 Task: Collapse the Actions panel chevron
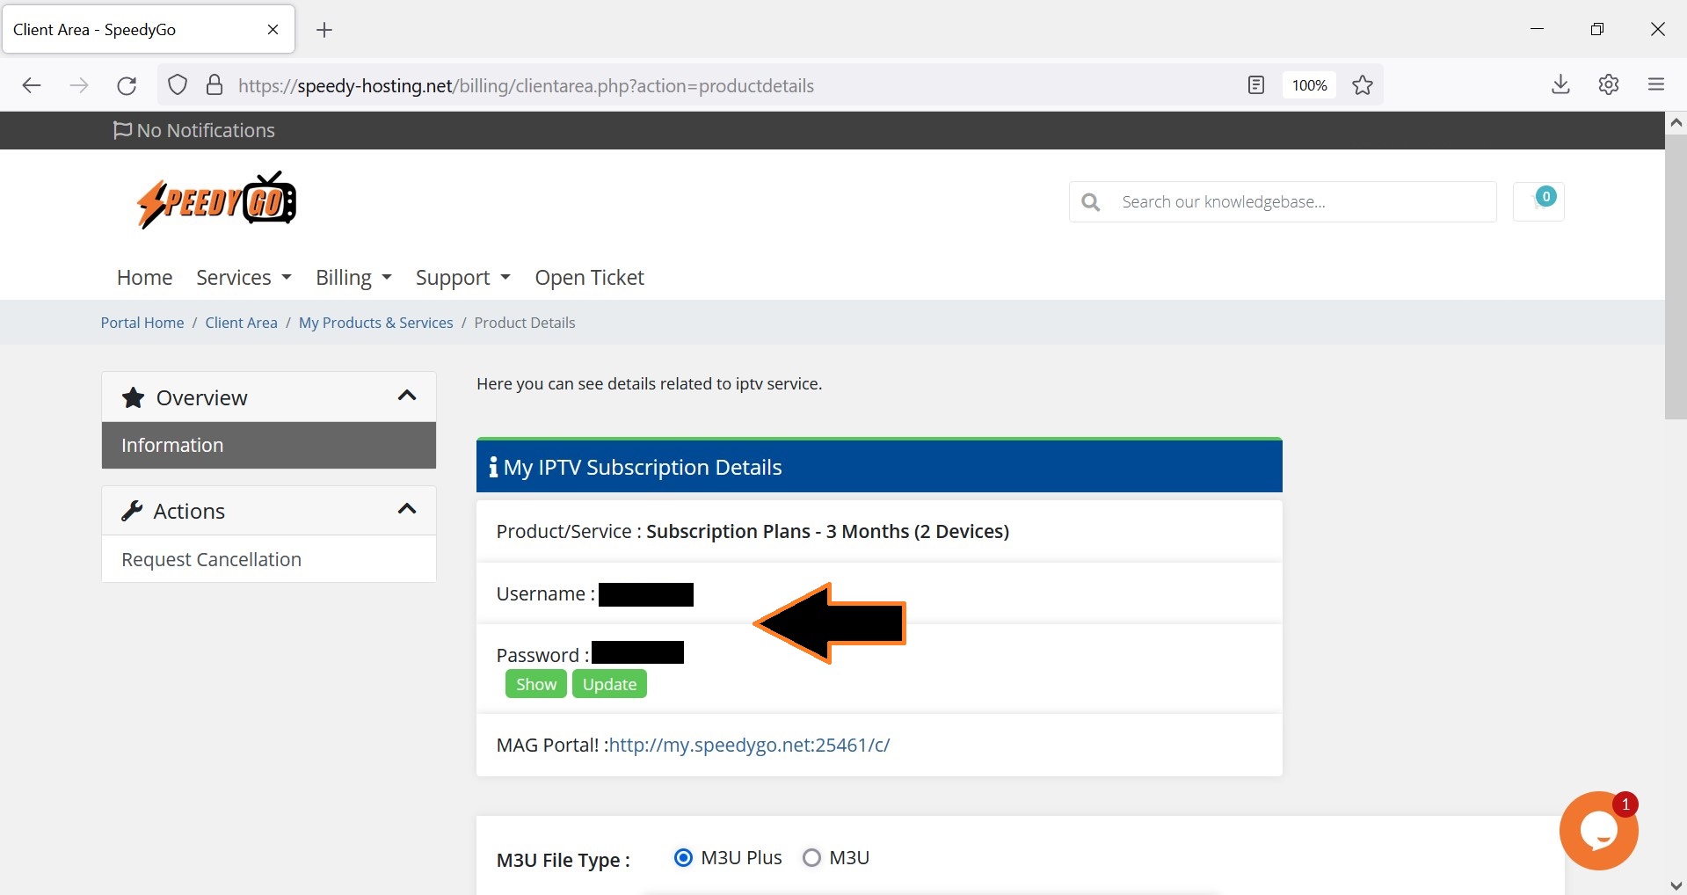click(x=406, y=509)
